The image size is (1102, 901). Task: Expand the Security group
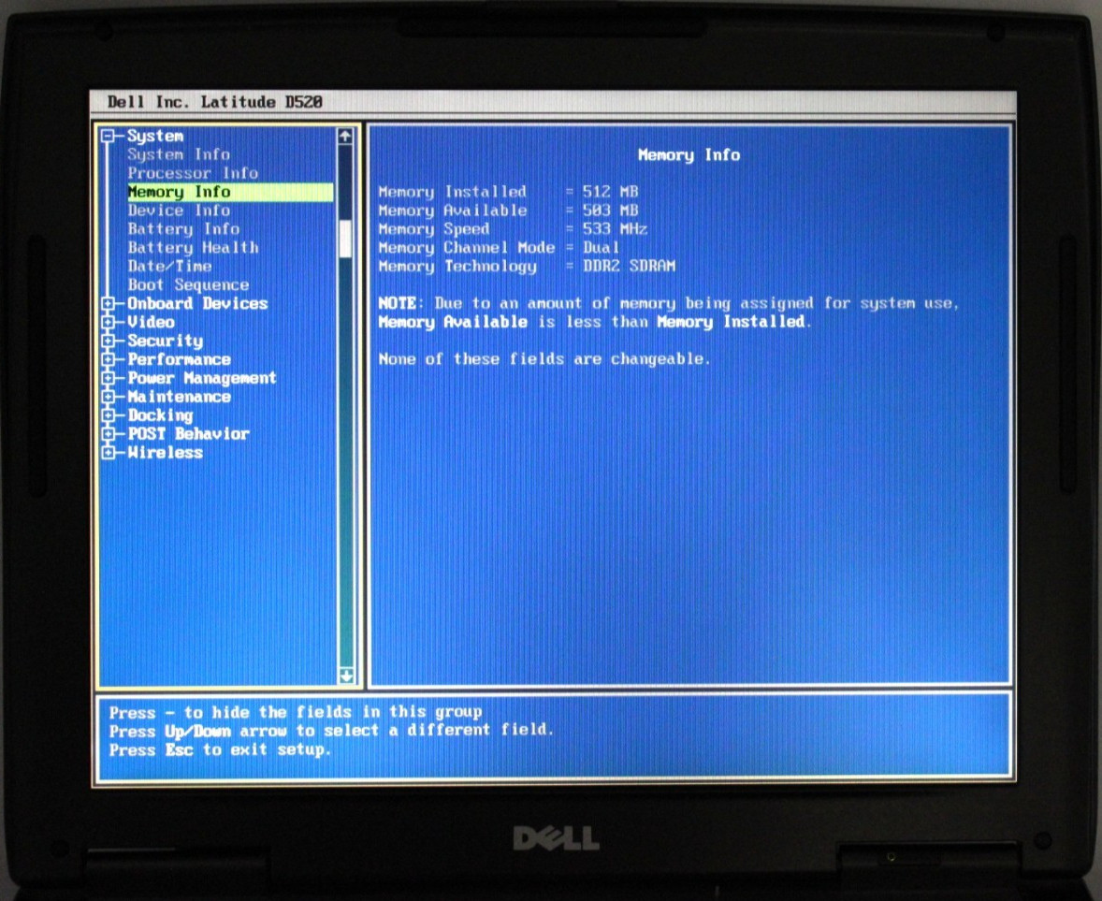[108, 341]
